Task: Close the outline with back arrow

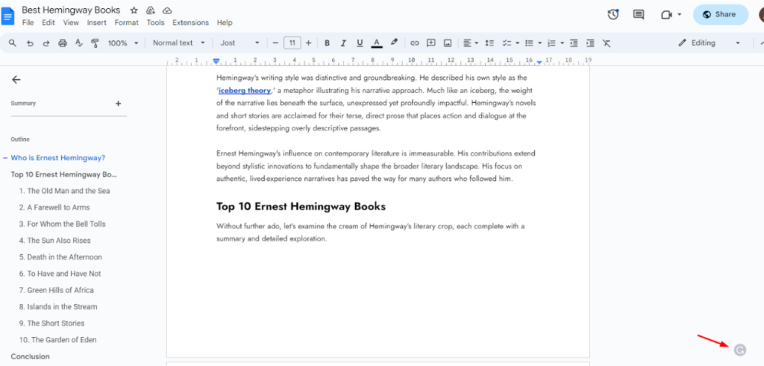Action: pos(16,80)
